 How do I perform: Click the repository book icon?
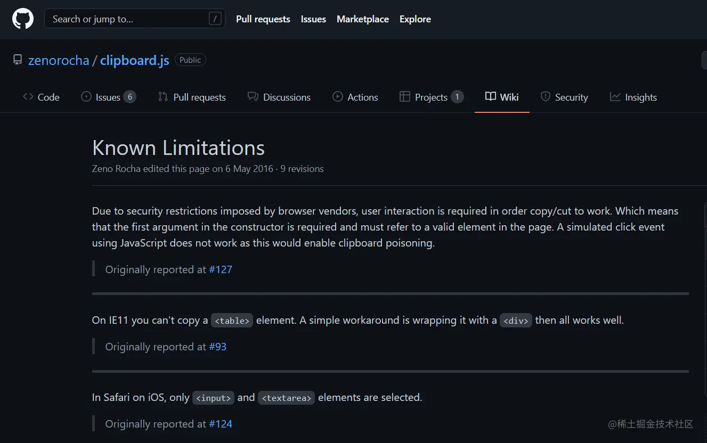(18, 60)
